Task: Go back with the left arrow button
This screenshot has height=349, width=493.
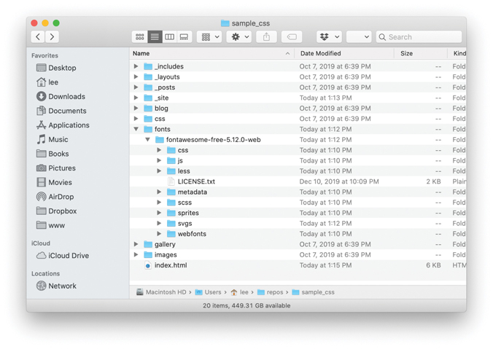Action: (38, 36)
